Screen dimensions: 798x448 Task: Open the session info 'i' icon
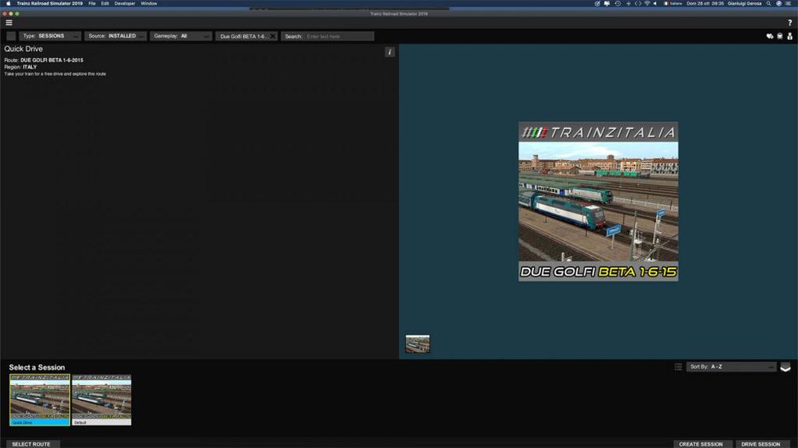(x=389, y=52)
